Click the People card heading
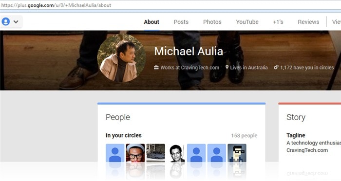Screen dimensions: 341x181 tap(118, 117)
